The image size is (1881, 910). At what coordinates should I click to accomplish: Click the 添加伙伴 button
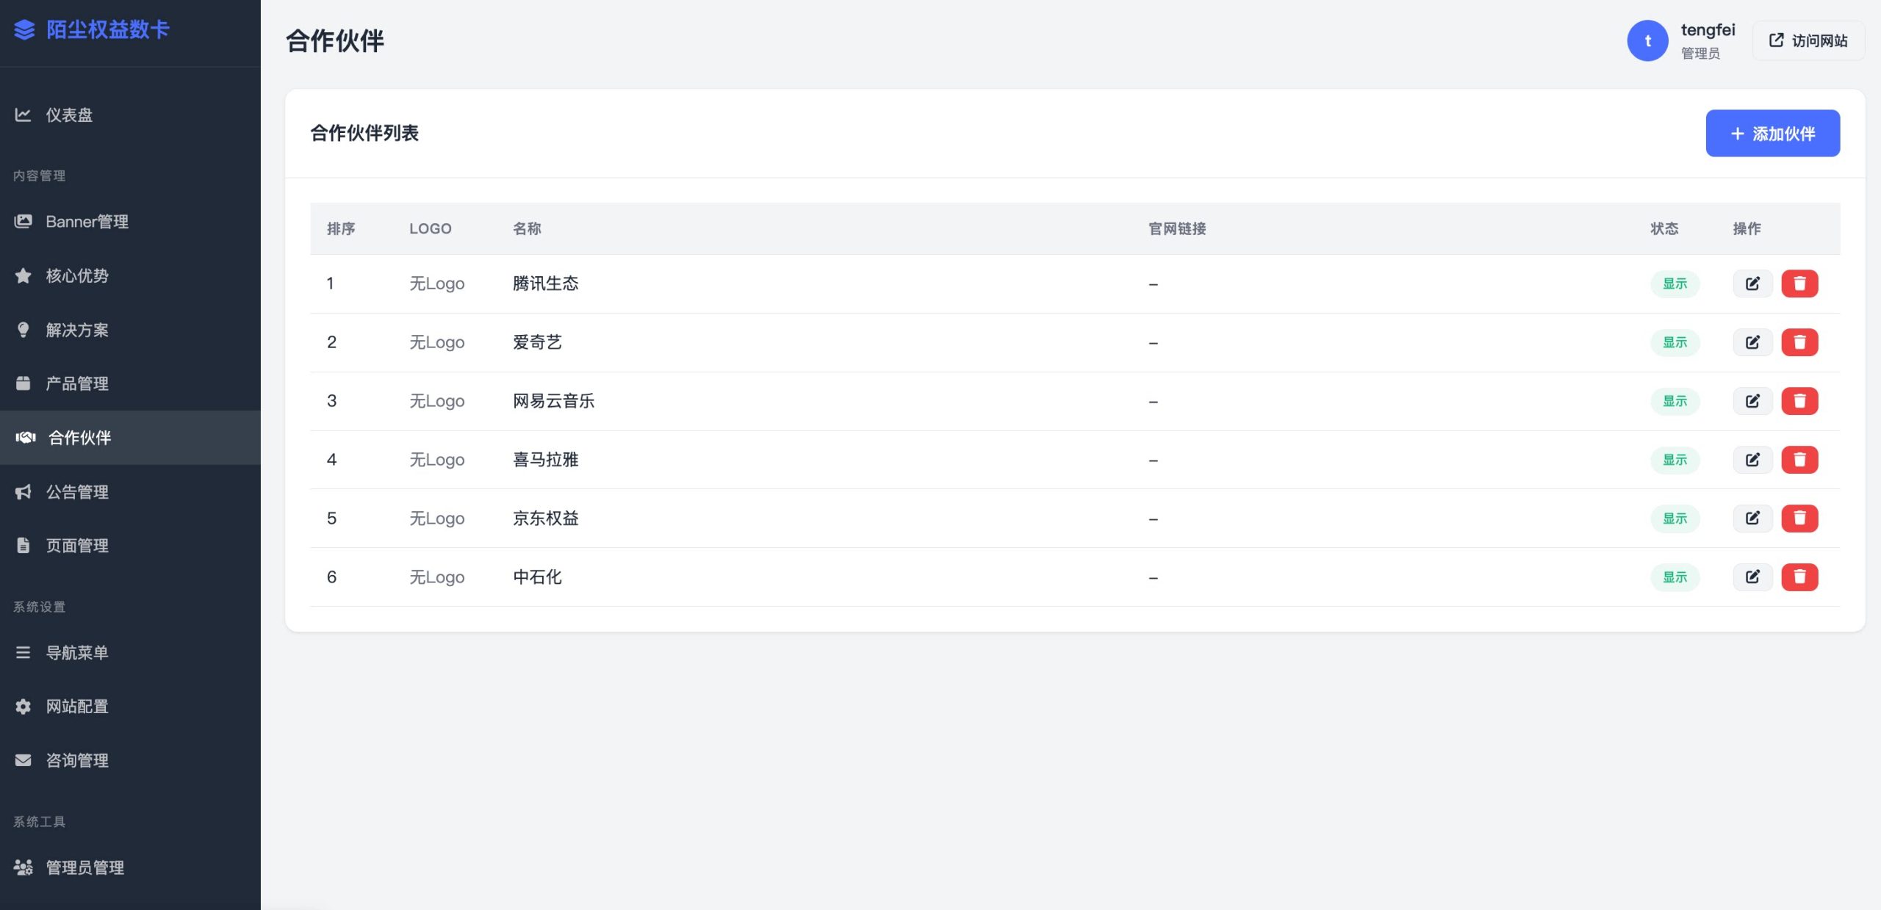coord(1772,134)
